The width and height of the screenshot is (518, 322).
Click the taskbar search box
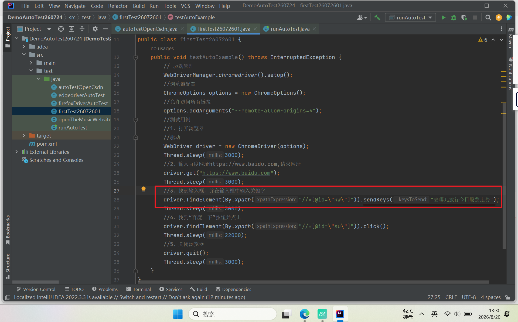(233, 314)
